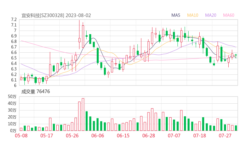Click the 7.2 price axis label
The width and height of the screenshot is (241, 143).
tap(14, 19)
